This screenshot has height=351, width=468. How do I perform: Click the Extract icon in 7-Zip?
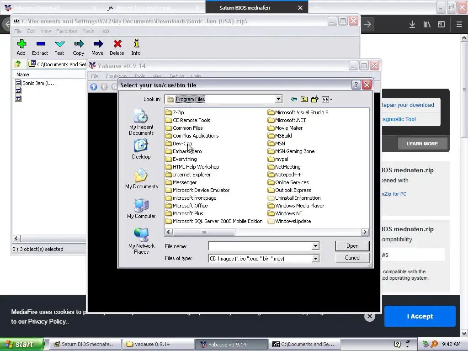40,44
